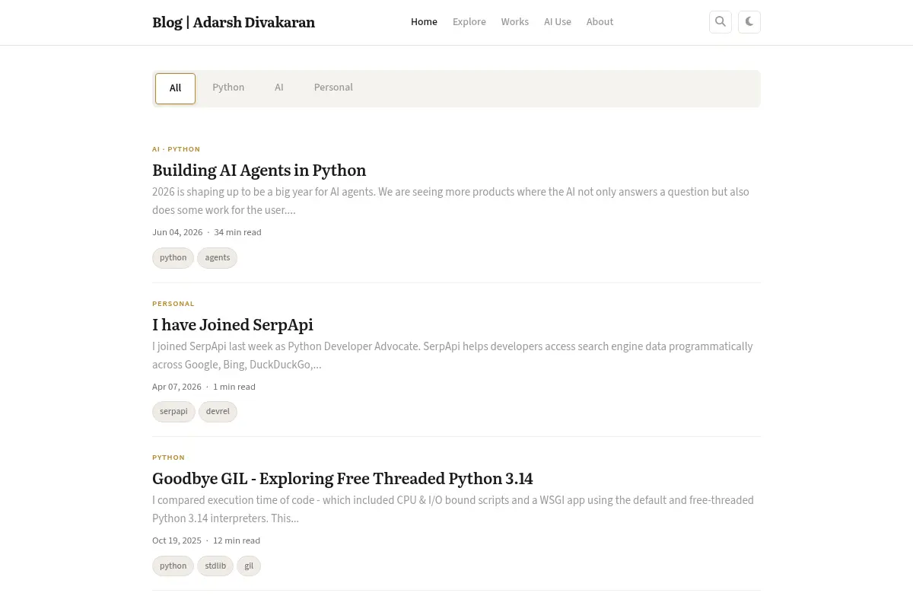
Task: Click the AI · PYTHON category label
Action: [x=177, y=149]
